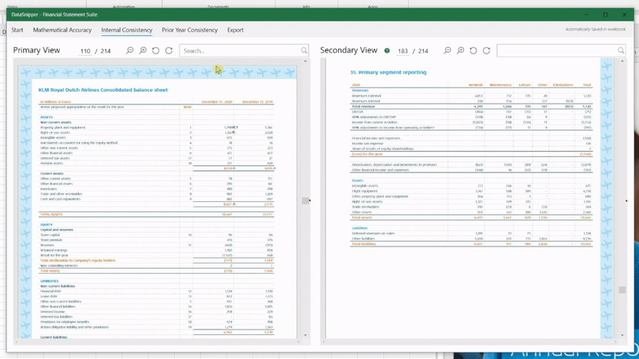Edit the Secondary View page number 183

click(x=403, y=51)
